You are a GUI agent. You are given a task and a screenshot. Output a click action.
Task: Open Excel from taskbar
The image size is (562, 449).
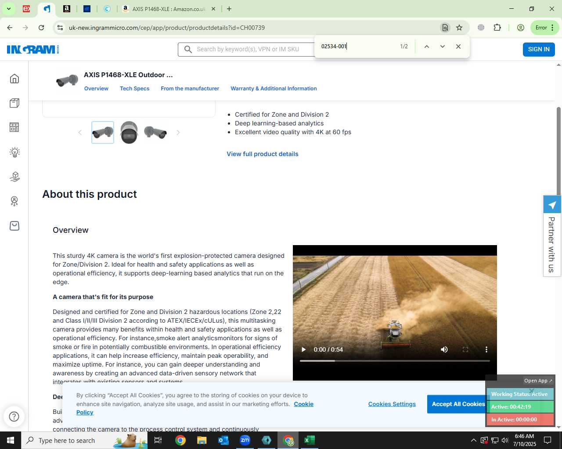point(310,440)
